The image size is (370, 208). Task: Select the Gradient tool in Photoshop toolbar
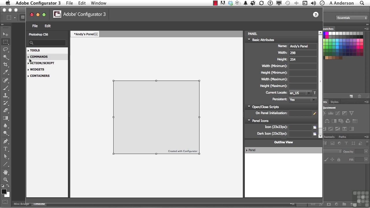[x=5, y=118]
